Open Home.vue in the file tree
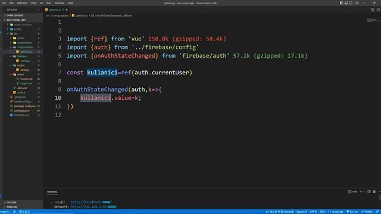 (x=22, y=79)
